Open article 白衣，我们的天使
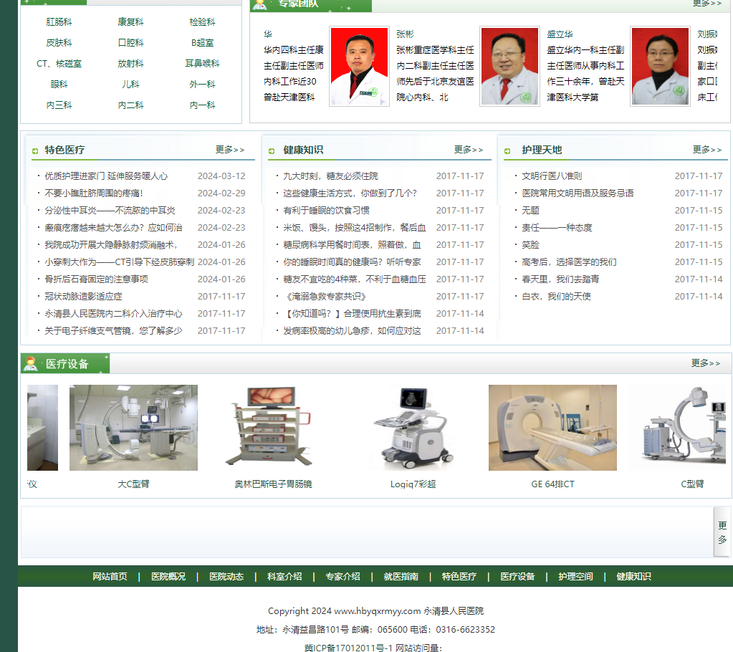 click(x=556, y=297)
